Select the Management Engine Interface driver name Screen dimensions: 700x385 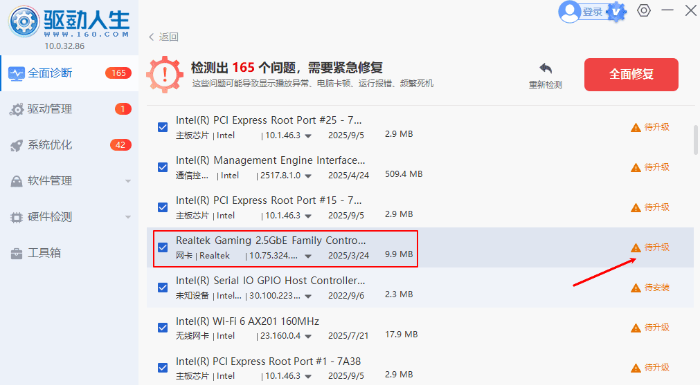click(271, 160)
